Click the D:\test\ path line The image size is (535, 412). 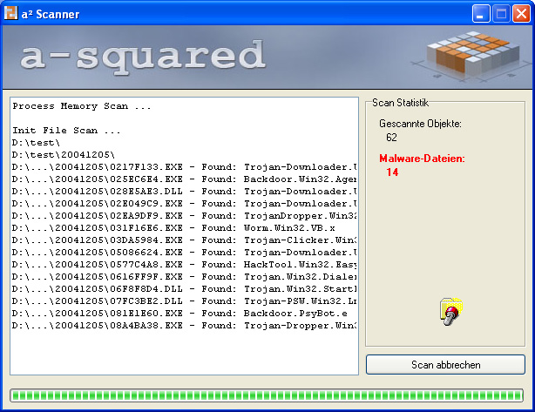(x=36, y=143)
